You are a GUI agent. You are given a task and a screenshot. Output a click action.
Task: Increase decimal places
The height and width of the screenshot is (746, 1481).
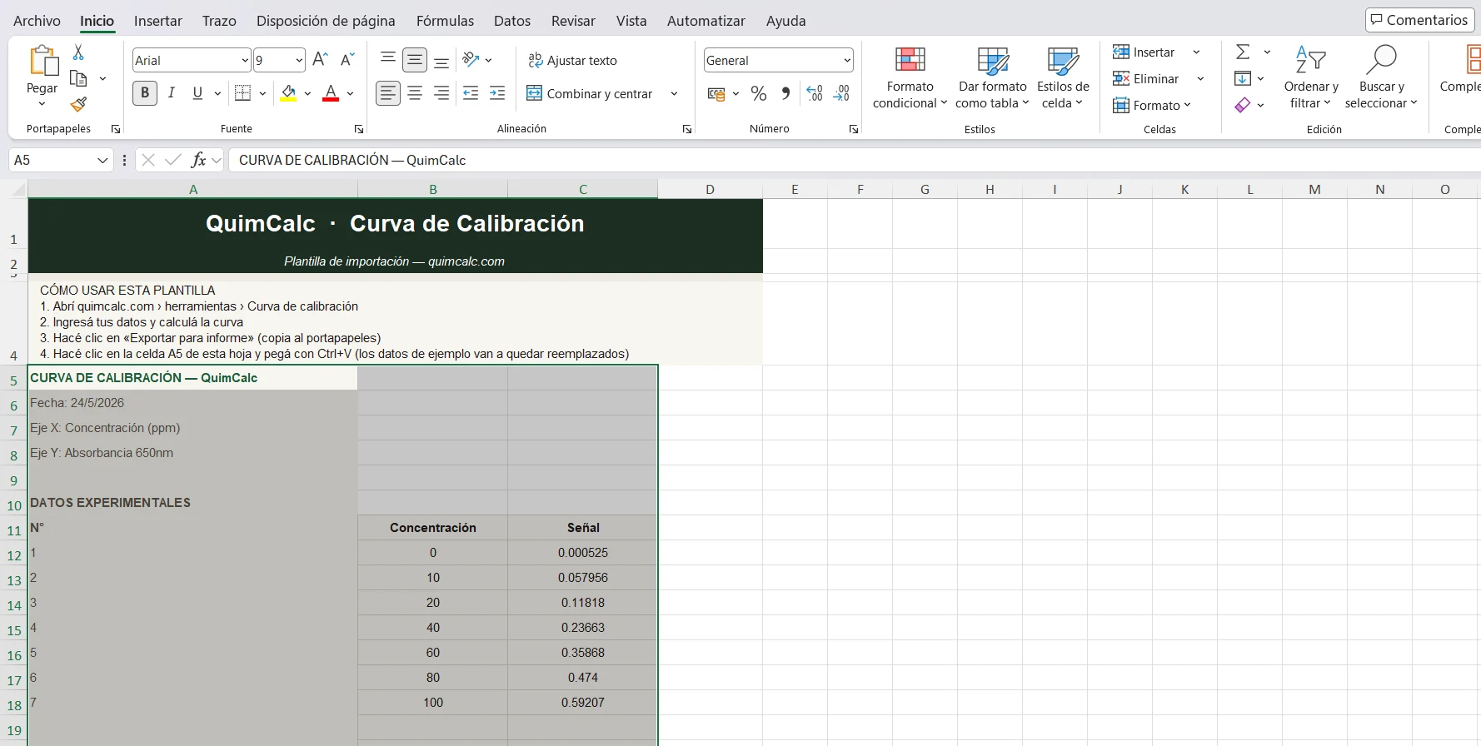point(815,93)
